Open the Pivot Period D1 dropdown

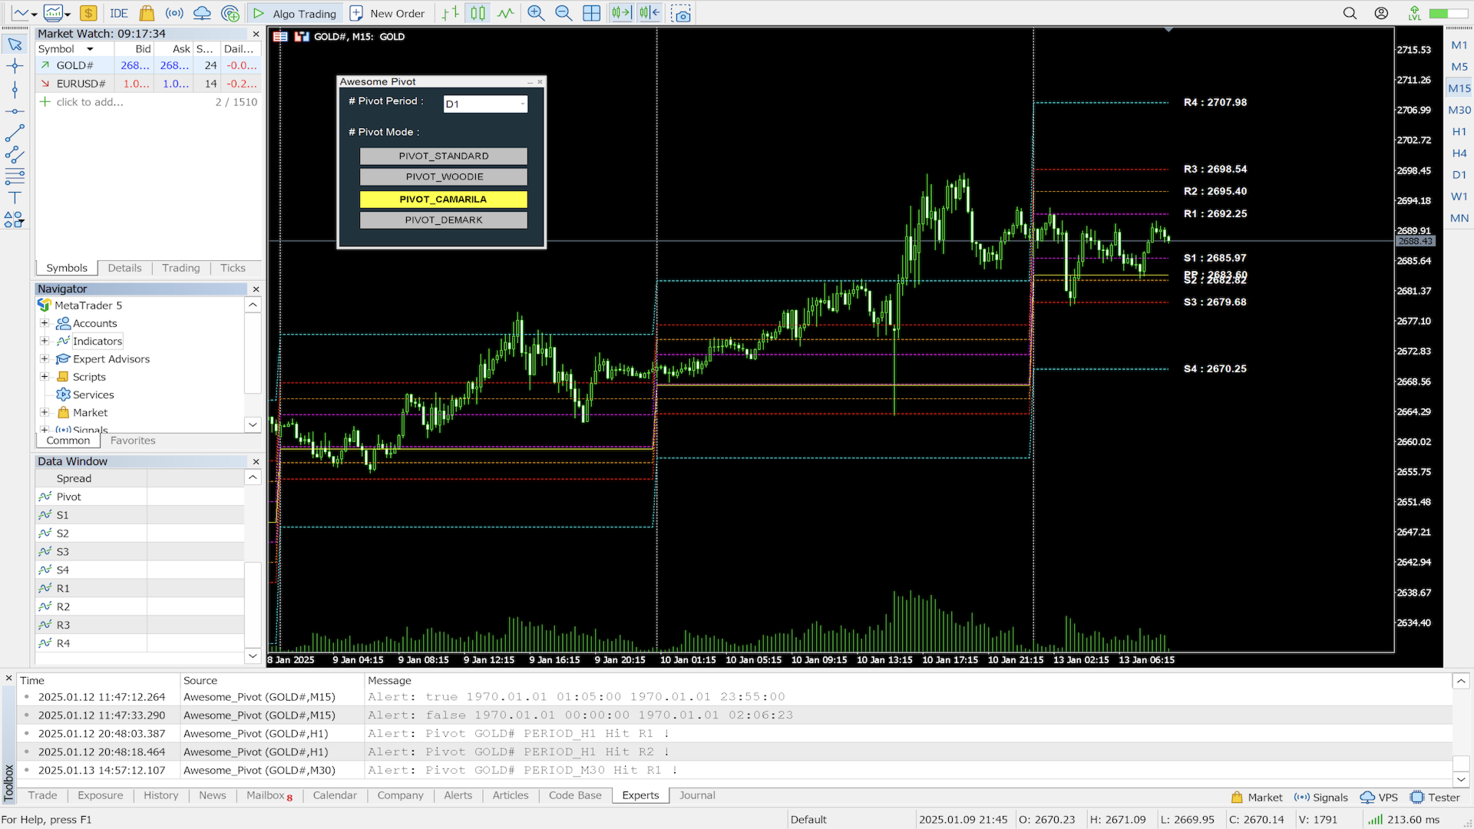(485, 104)
